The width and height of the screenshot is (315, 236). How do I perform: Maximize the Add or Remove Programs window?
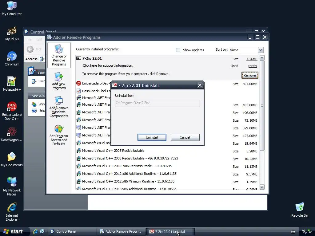(257, 37)
